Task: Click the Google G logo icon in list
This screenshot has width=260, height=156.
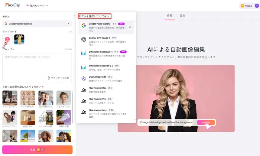Action: point(84,25)
